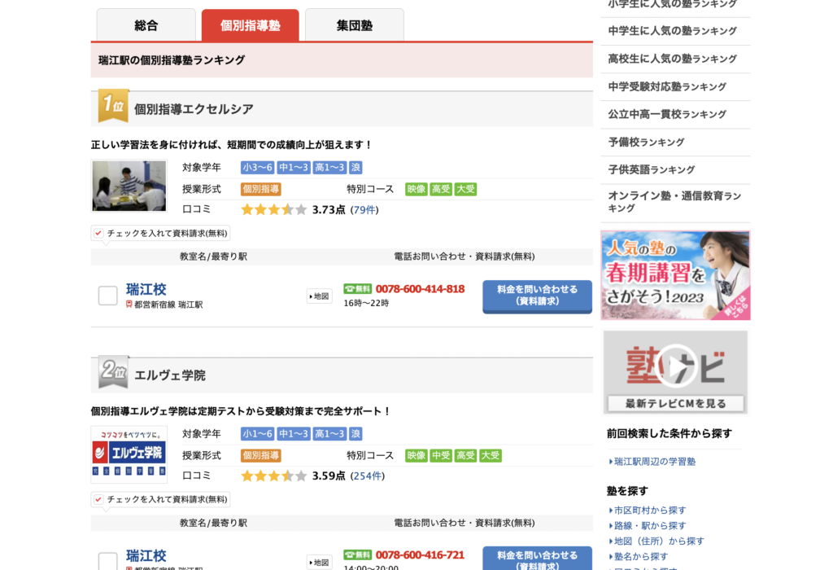Click エクセルシア's 浪 grade tag
Image resolution: width=833 pixels, height=570 pixels.
[356, 168]
